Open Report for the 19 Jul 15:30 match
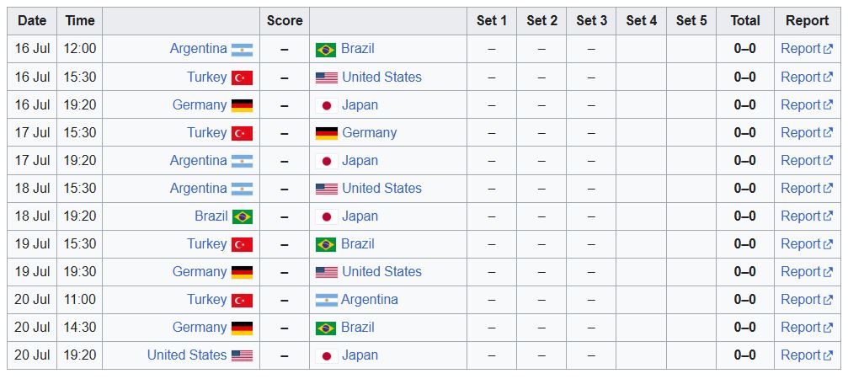Image resolution: width=848 pixels, height=379 pixels. [800, 244]
